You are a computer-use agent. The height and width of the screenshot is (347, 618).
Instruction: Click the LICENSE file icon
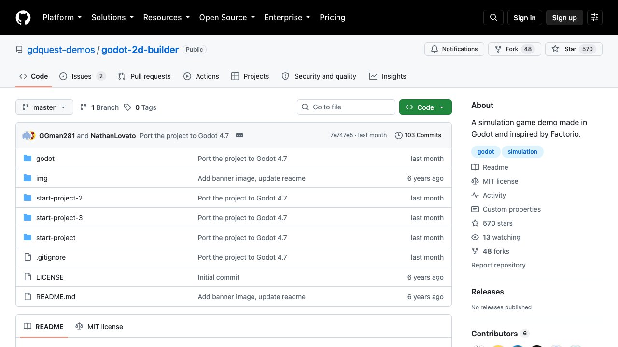(x=28, y=277)
